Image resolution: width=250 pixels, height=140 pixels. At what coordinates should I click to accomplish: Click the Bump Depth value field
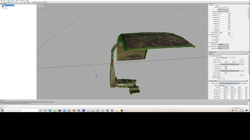tap(223, 73)
